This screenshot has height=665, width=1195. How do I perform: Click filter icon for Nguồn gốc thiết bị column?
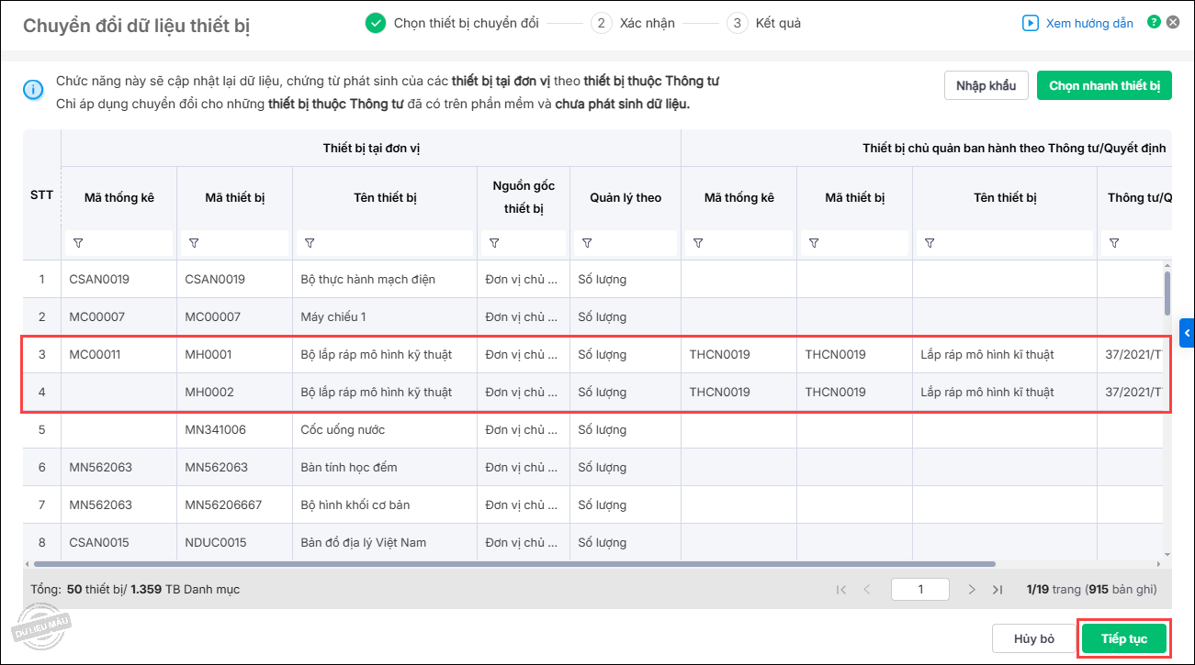pyautogui.click(x=494, y=243)
